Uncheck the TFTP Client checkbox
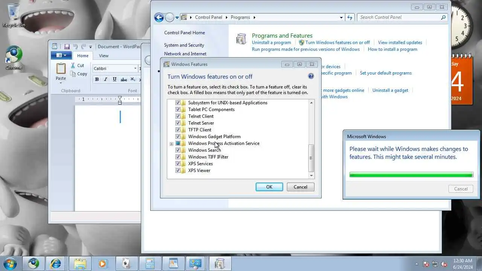The width and height of the screenshot is (482, 271). [178, 130]
